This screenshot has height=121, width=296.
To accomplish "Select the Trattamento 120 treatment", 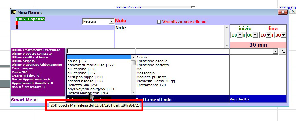I will (x=151, y=85).
